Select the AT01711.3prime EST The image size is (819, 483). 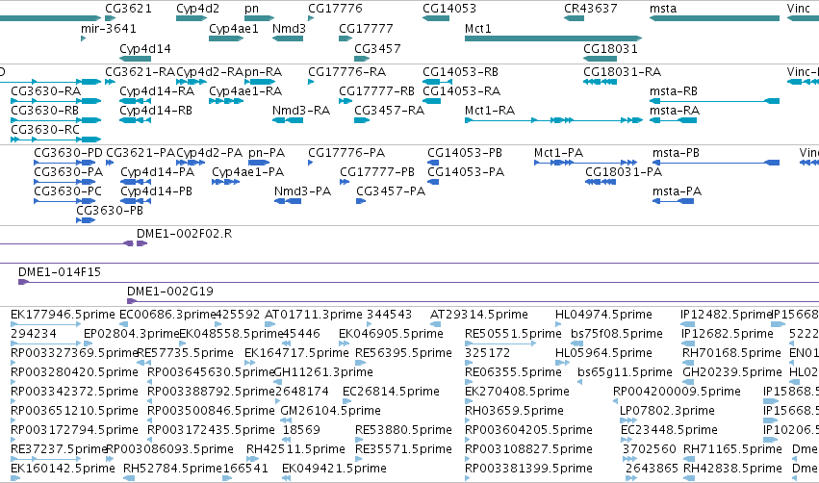coord(269,324)
